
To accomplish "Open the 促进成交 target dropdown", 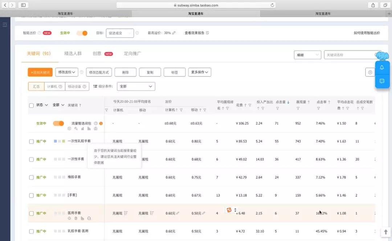I will [x=120, y=32].
